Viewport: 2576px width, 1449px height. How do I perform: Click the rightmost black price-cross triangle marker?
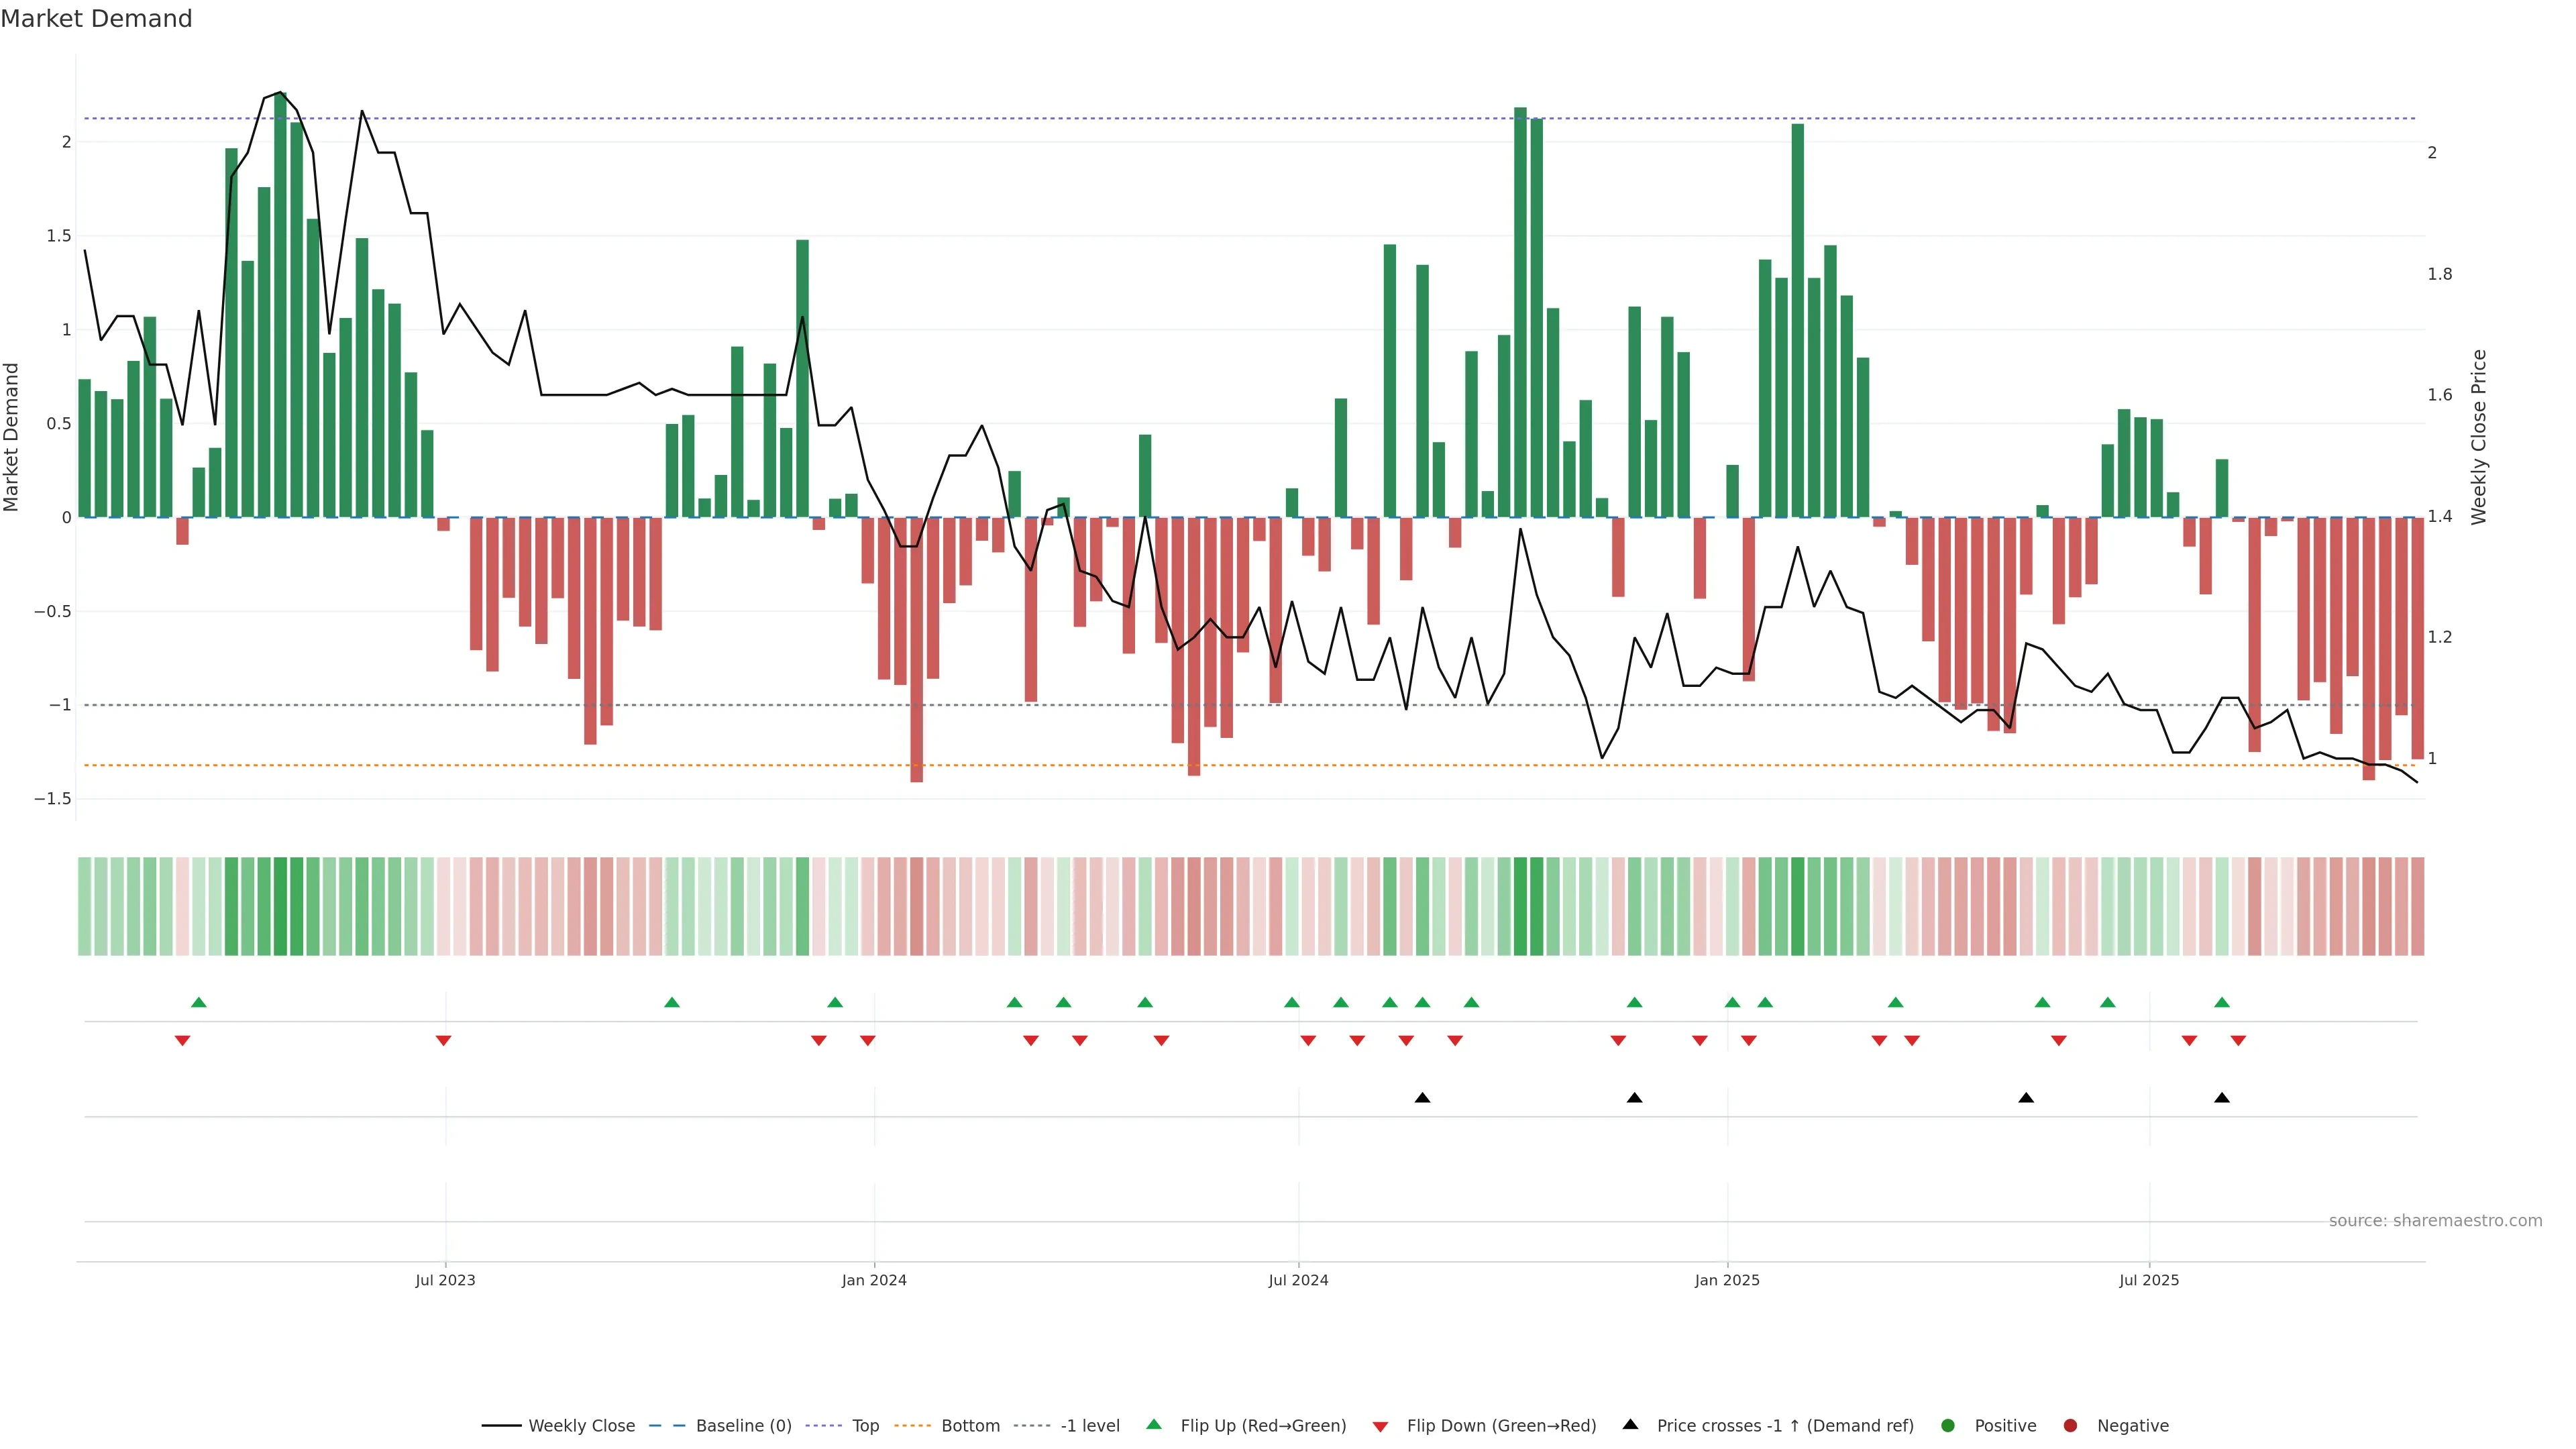(x=2222, y=1098)
